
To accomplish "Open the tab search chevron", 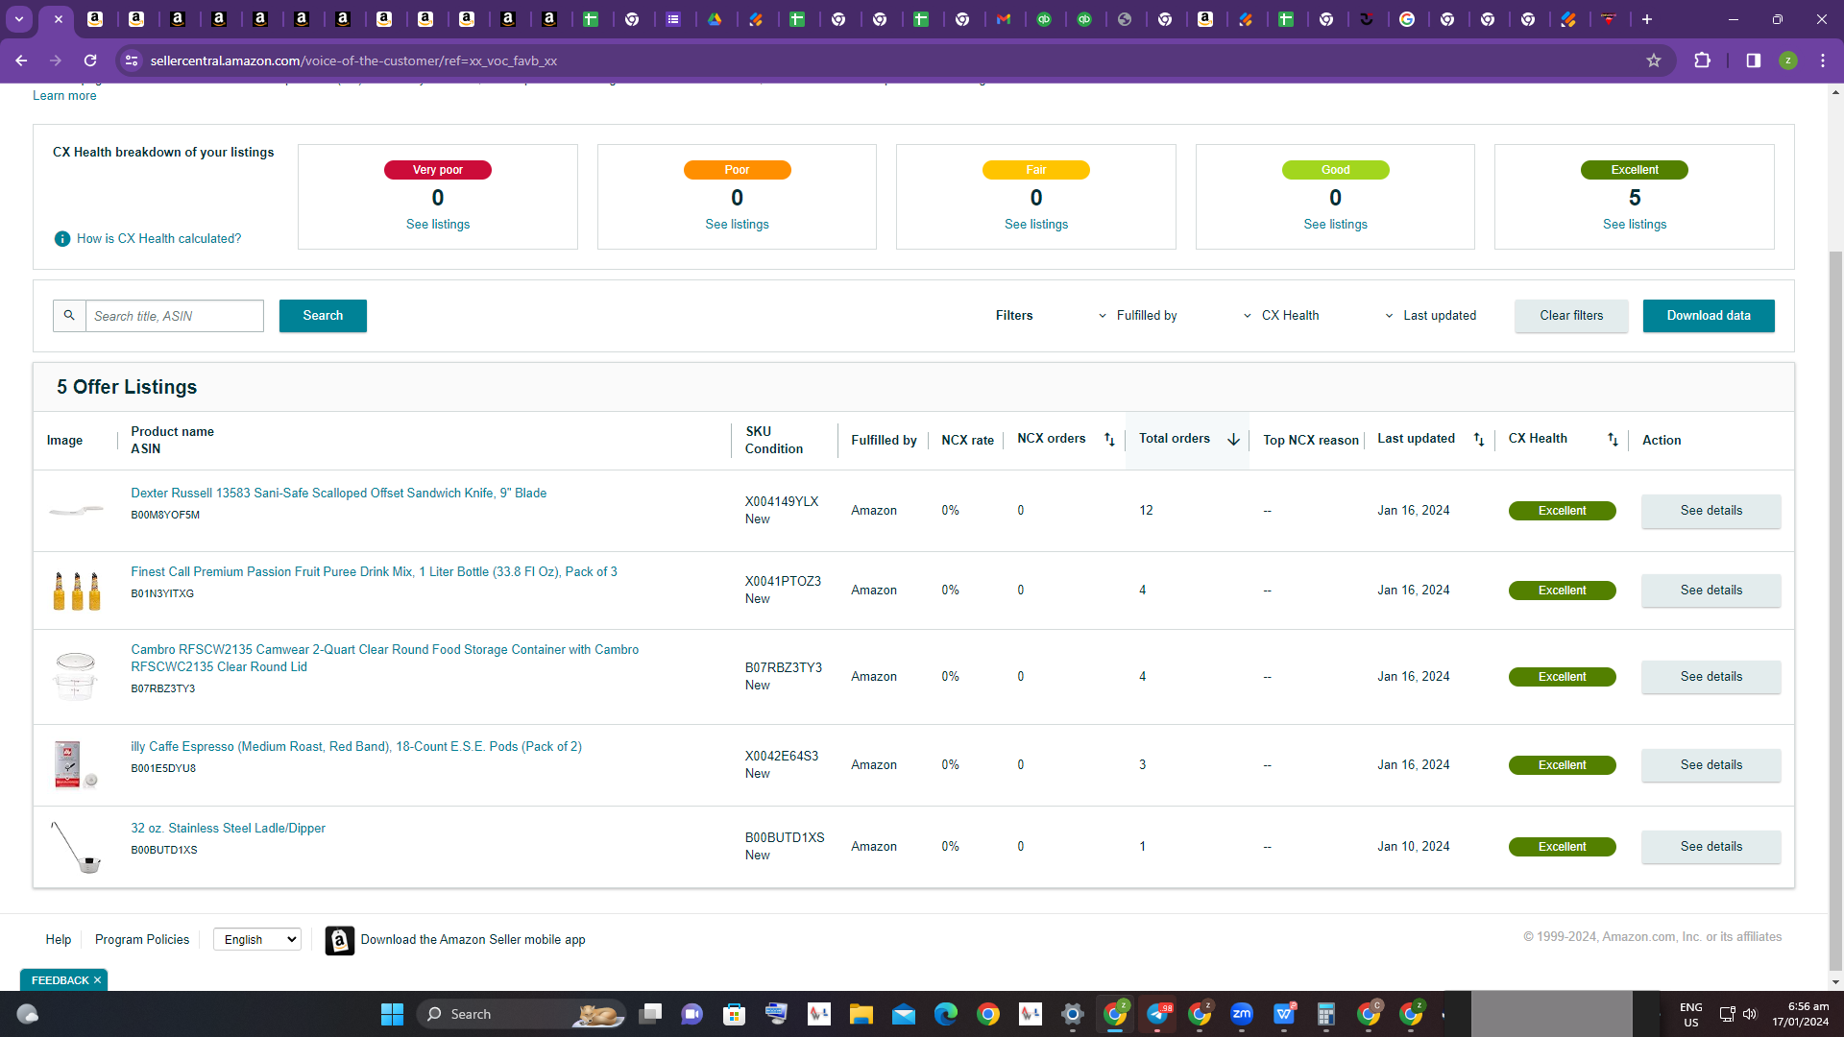I will (19, 19).
